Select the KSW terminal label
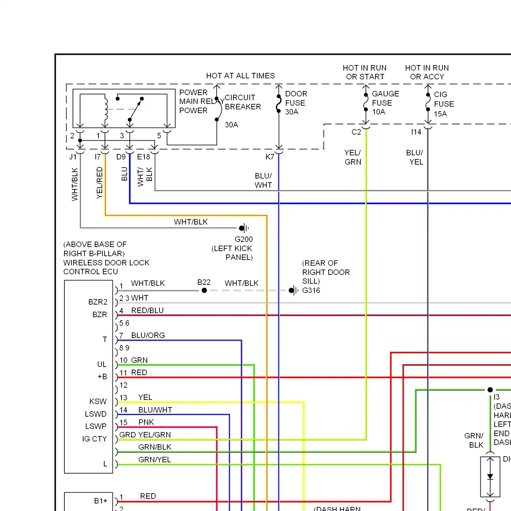The image size is (511, 511). 98,402
